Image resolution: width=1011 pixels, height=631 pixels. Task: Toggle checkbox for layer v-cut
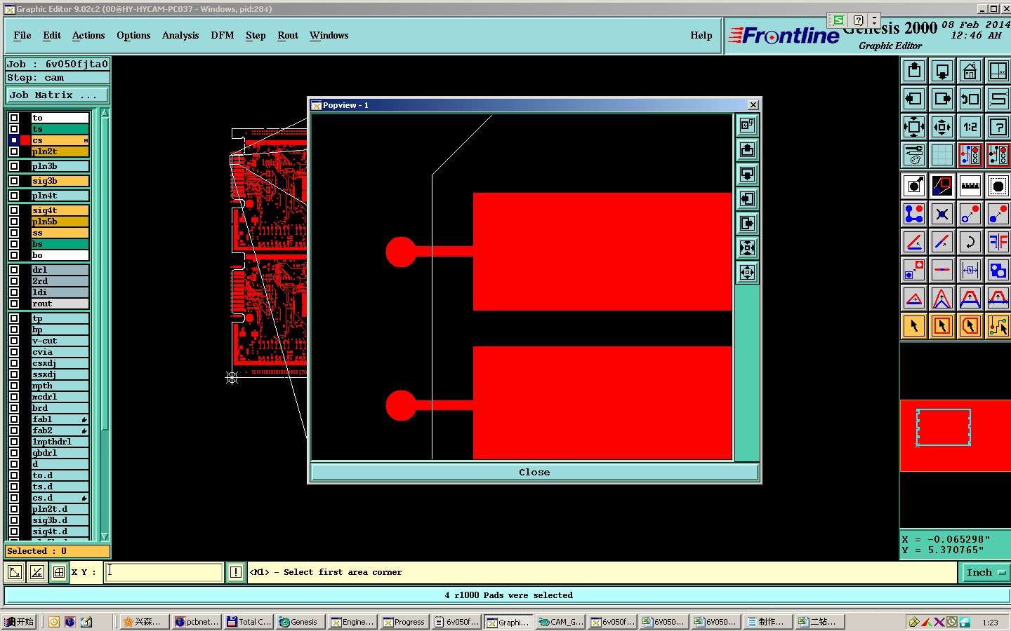coord(14,341)
